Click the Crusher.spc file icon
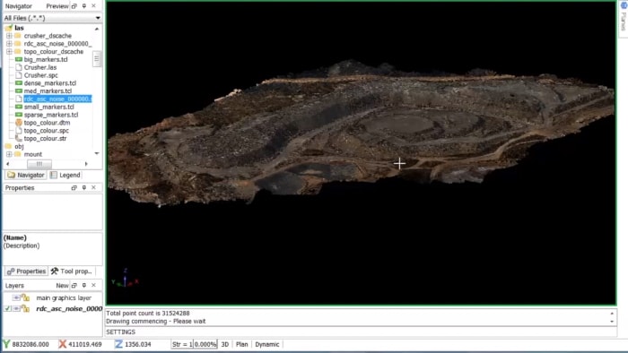The image size is (628, 353). (19, 75)
